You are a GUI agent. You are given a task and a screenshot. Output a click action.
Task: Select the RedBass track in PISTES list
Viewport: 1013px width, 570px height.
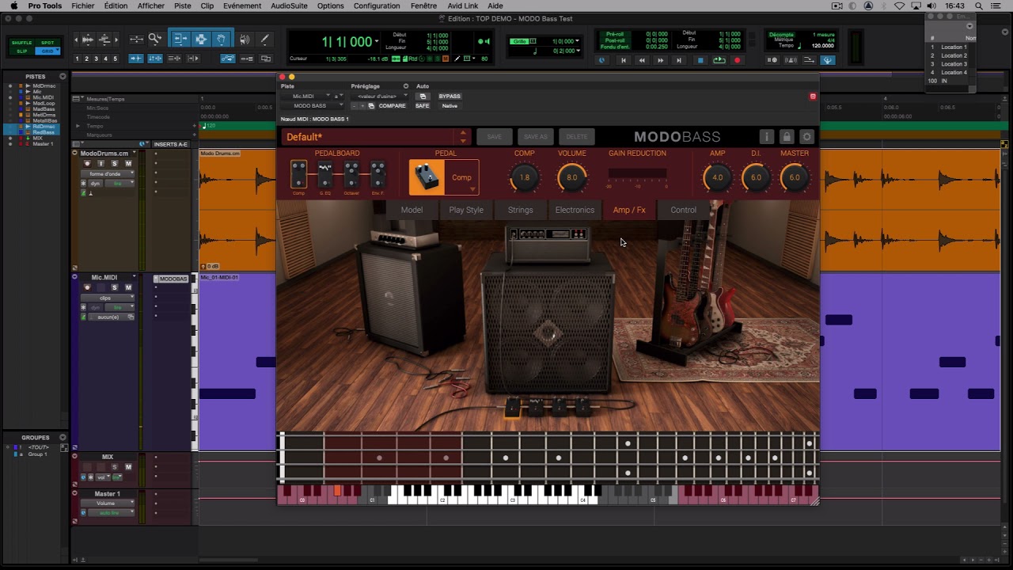(44, 131)
